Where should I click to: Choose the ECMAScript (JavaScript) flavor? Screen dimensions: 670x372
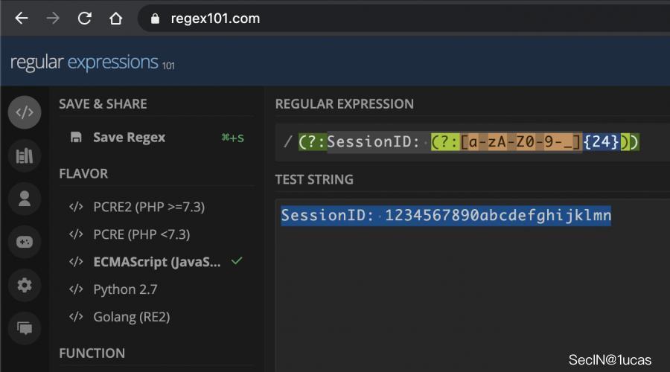pyautogui.click(x=156, y=262)
